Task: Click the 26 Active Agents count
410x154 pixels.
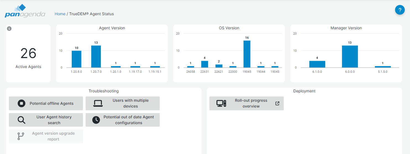Action: point(28,53)
